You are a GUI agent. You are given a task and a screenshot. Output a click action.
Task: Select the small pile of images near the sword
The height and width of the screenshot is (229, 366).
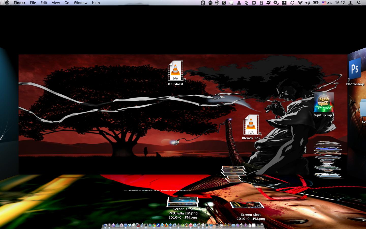pyautogui.click(x=233, y=174)
